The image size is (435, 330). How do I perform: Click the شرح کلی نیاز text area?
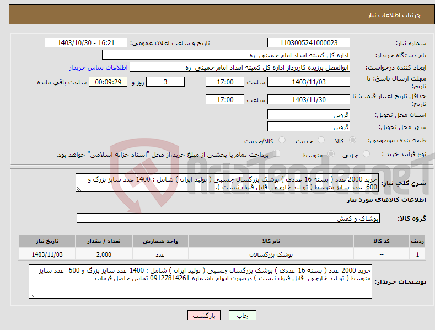(227, 183)
